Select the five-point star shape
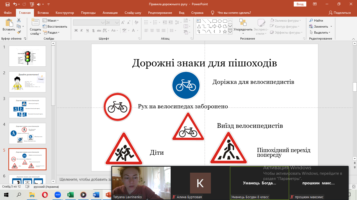This screenshot has width=357, height=200. (225, 32)
